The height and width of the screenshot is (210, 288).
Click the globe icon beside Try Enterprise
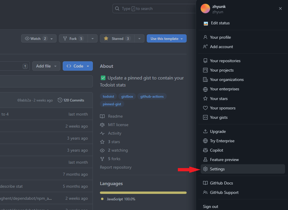205,141
